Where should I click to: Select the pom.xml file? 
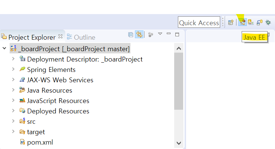tap(40, 142)
